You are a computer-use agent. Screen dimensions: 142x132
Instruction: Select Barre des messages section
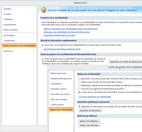[59, 99]
